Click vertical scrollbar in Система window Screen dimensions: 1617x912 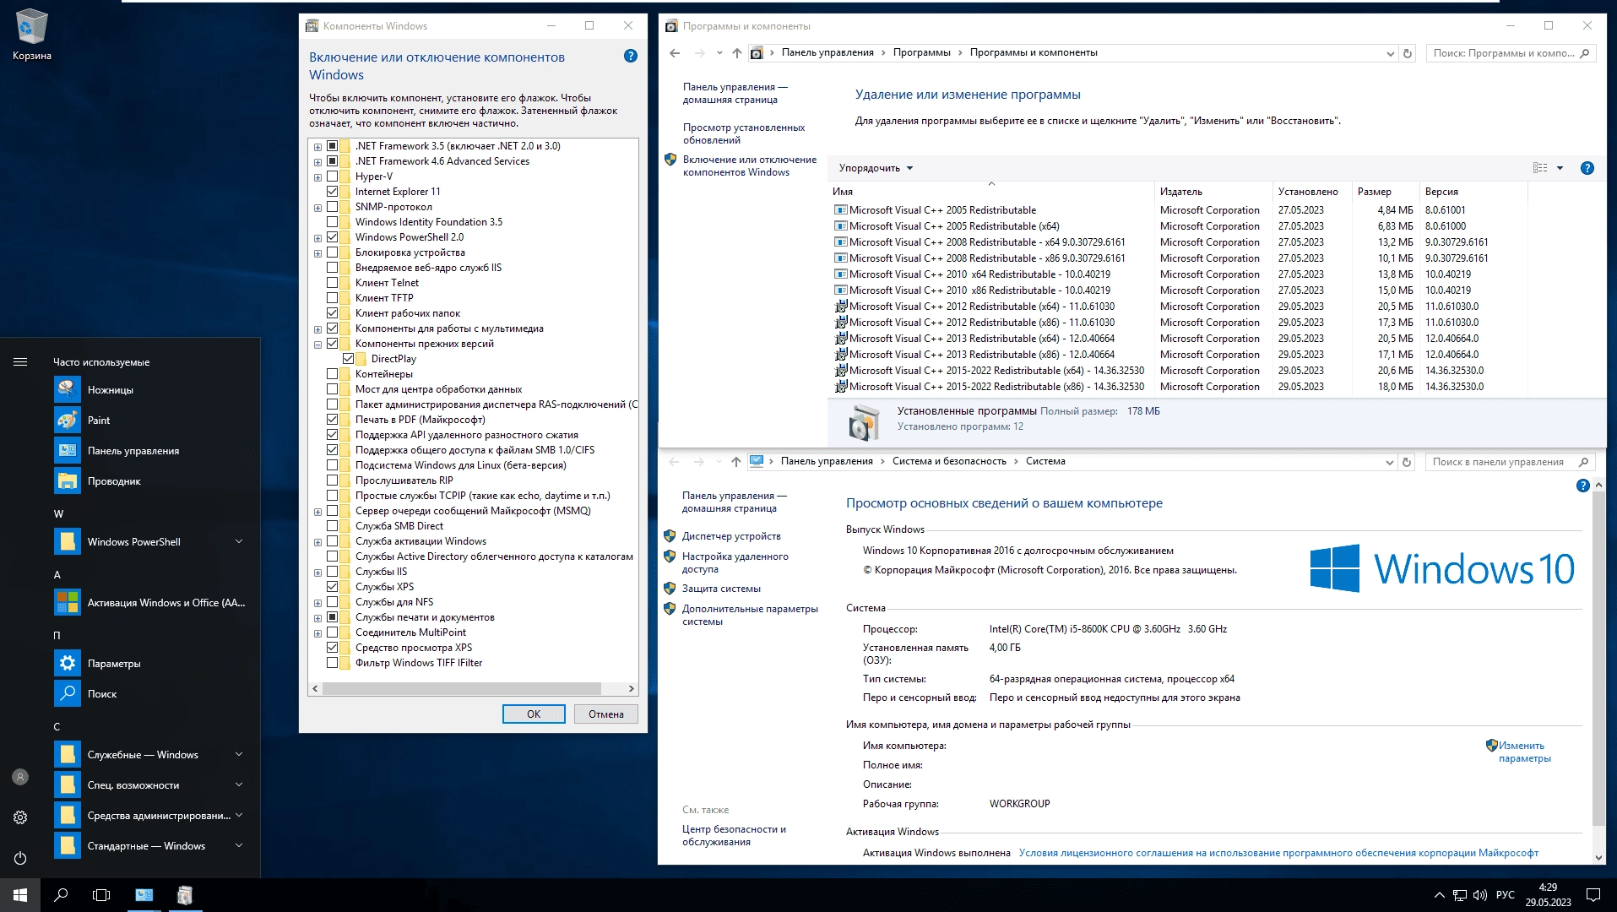click(x=1598, y=659)
